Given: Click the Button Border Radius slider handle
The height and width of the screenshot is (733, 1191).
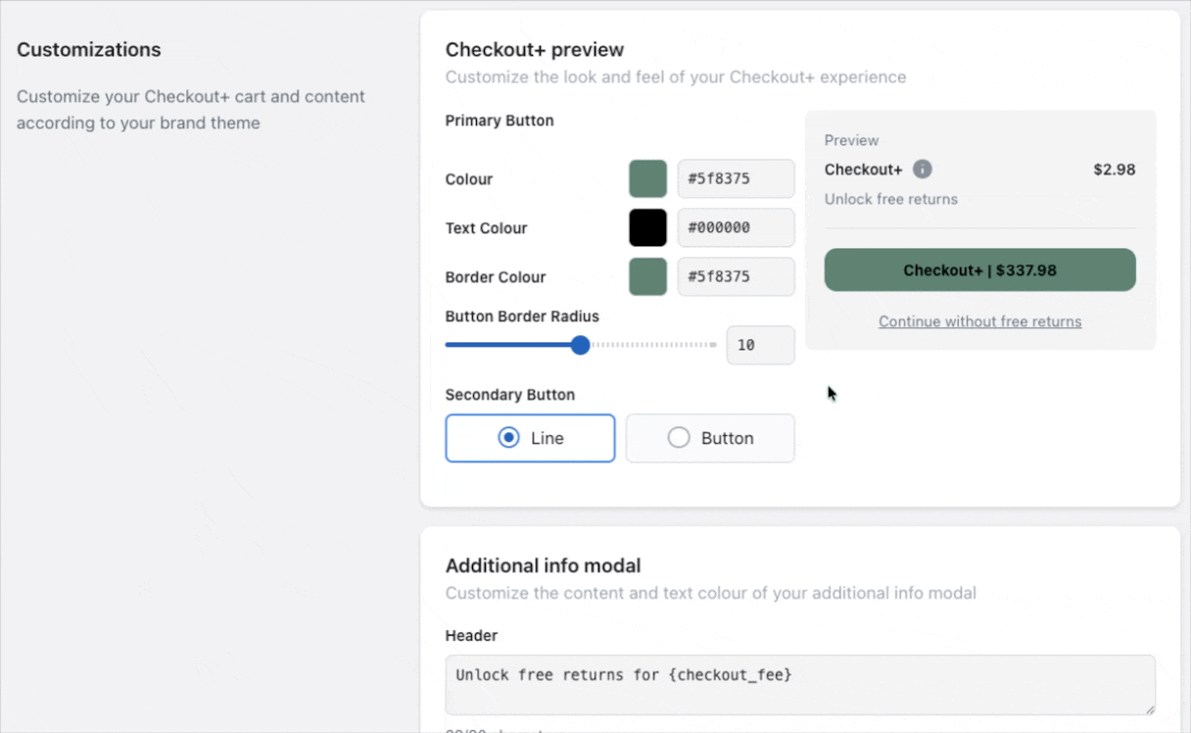Looking at the screenshot, I should tap(580, 345).
